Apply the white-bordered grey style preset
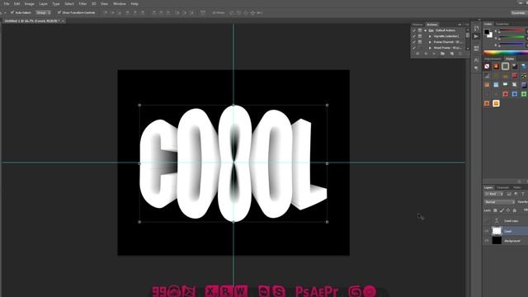Image resolution: width=528 pixels, height=297 pixels. coord(505,66)
